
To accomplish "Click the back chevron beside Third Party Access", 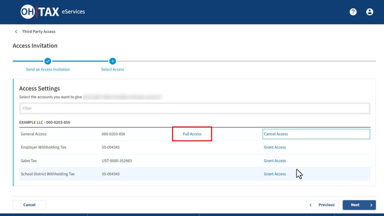I will tap(16, 32).
